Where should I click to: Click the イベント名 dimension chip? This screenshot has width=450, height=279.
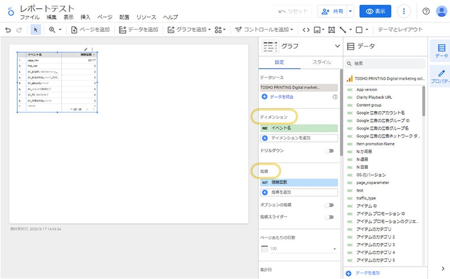299,128
